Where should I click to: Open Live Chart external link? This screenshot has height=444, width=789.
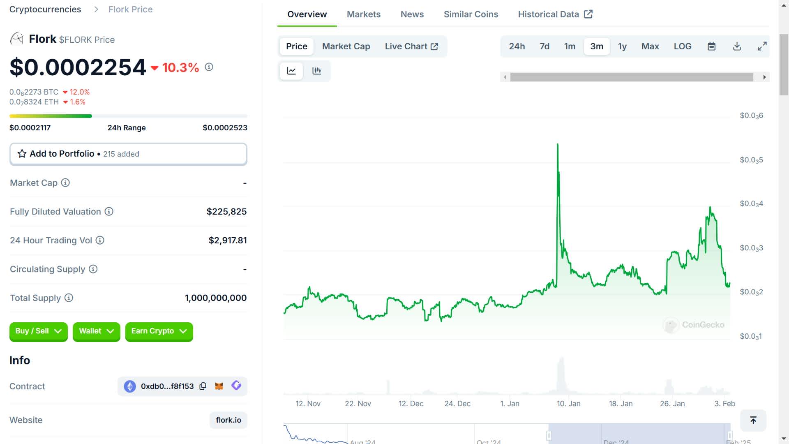(x=411, y=46)
